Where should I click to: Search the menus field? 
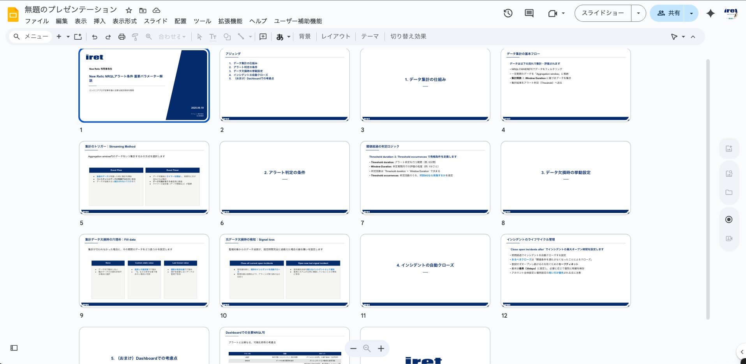(x=31, y=37)
